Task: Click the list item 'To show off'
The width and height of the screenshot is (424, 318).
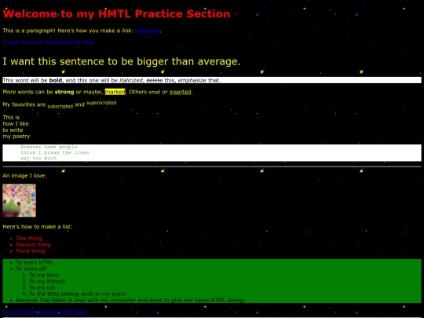Action: [31, 269]
